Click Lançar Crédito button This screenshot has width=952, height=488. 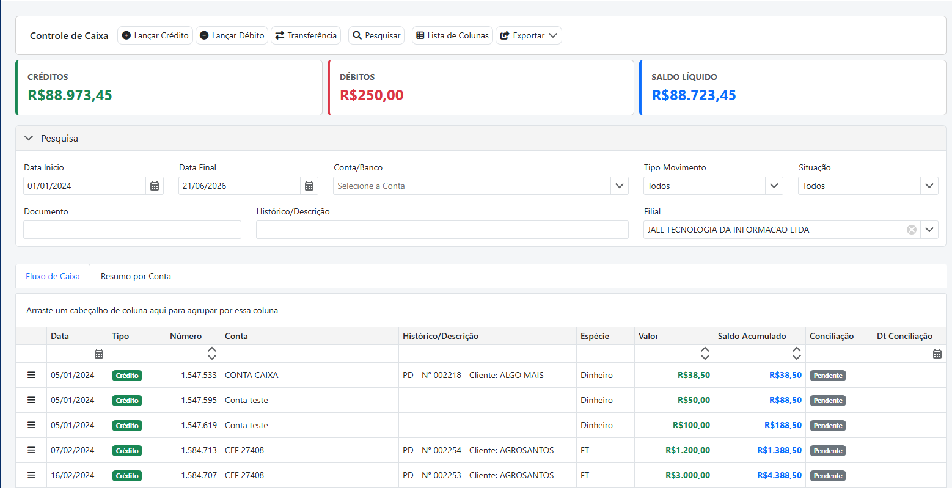(x=155, y=35)
